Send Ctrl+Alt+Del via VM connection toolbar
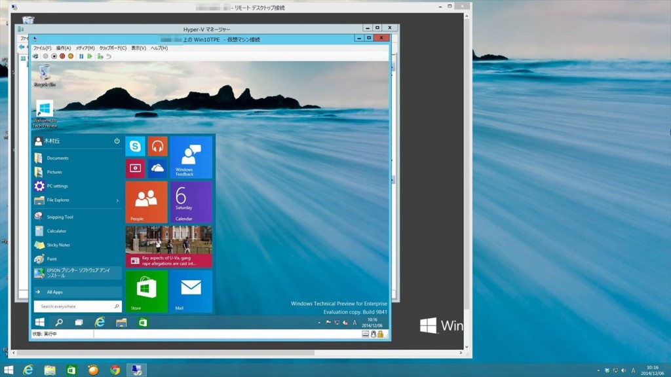The image size is (671, 377). (35, 57)
